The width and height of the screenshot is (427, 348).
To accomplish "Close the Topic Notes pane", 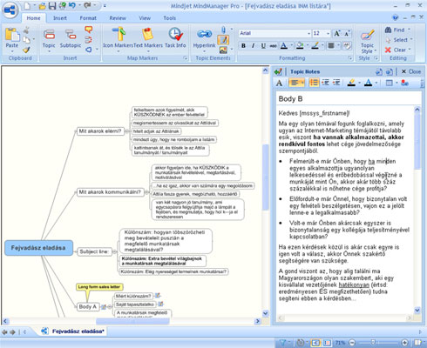I will pos(411,71).
